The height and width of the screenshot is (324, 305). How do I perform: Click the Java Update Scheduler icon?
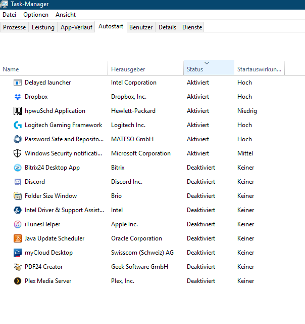tap(18, 238)
